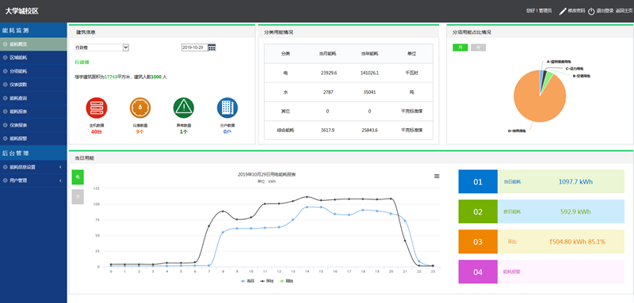Open the calendar icon beside the date 2019-10-29
Image resolution: width=634 pixels, height=303 pixels.
(212, 47)
